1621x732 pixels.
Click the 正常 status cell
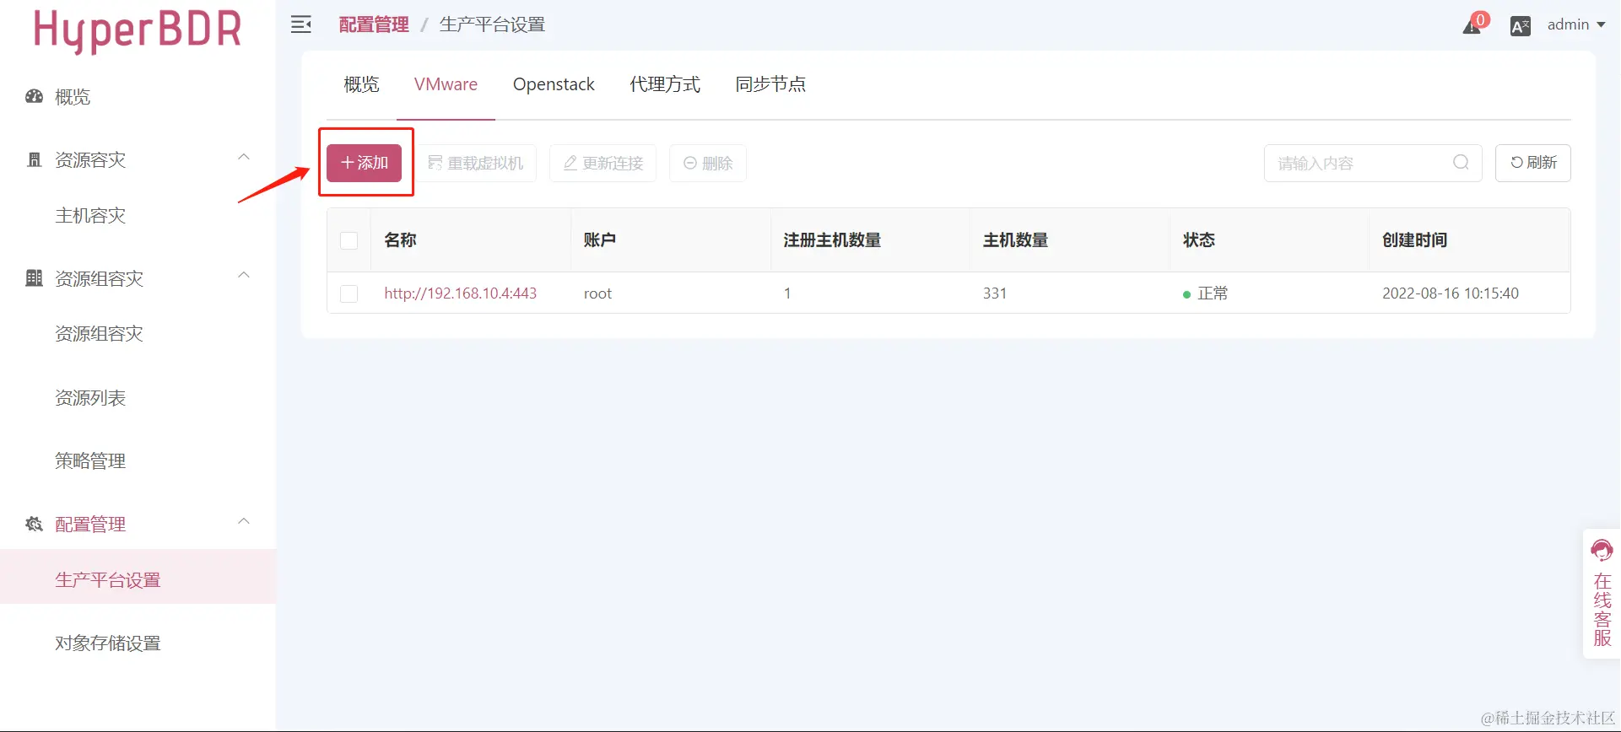pyautogui.click(x=1206, y=293)
